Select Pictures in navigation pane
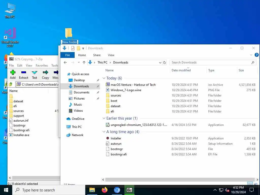Screen dimensions: 260x195 tap(79, 99)
